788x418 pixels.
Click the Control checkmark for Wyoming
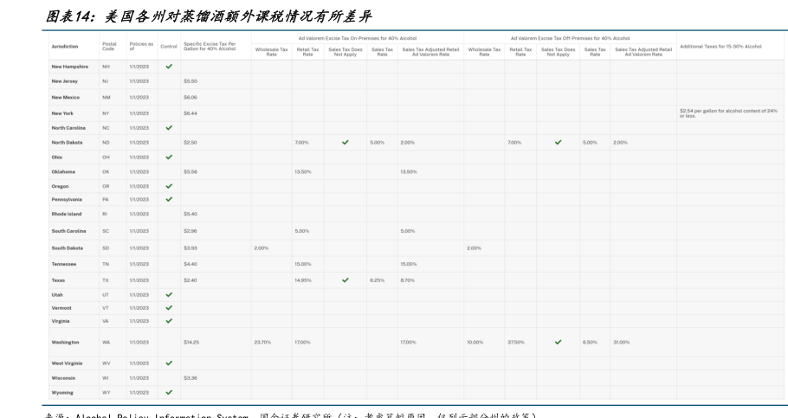pos(169,392)
